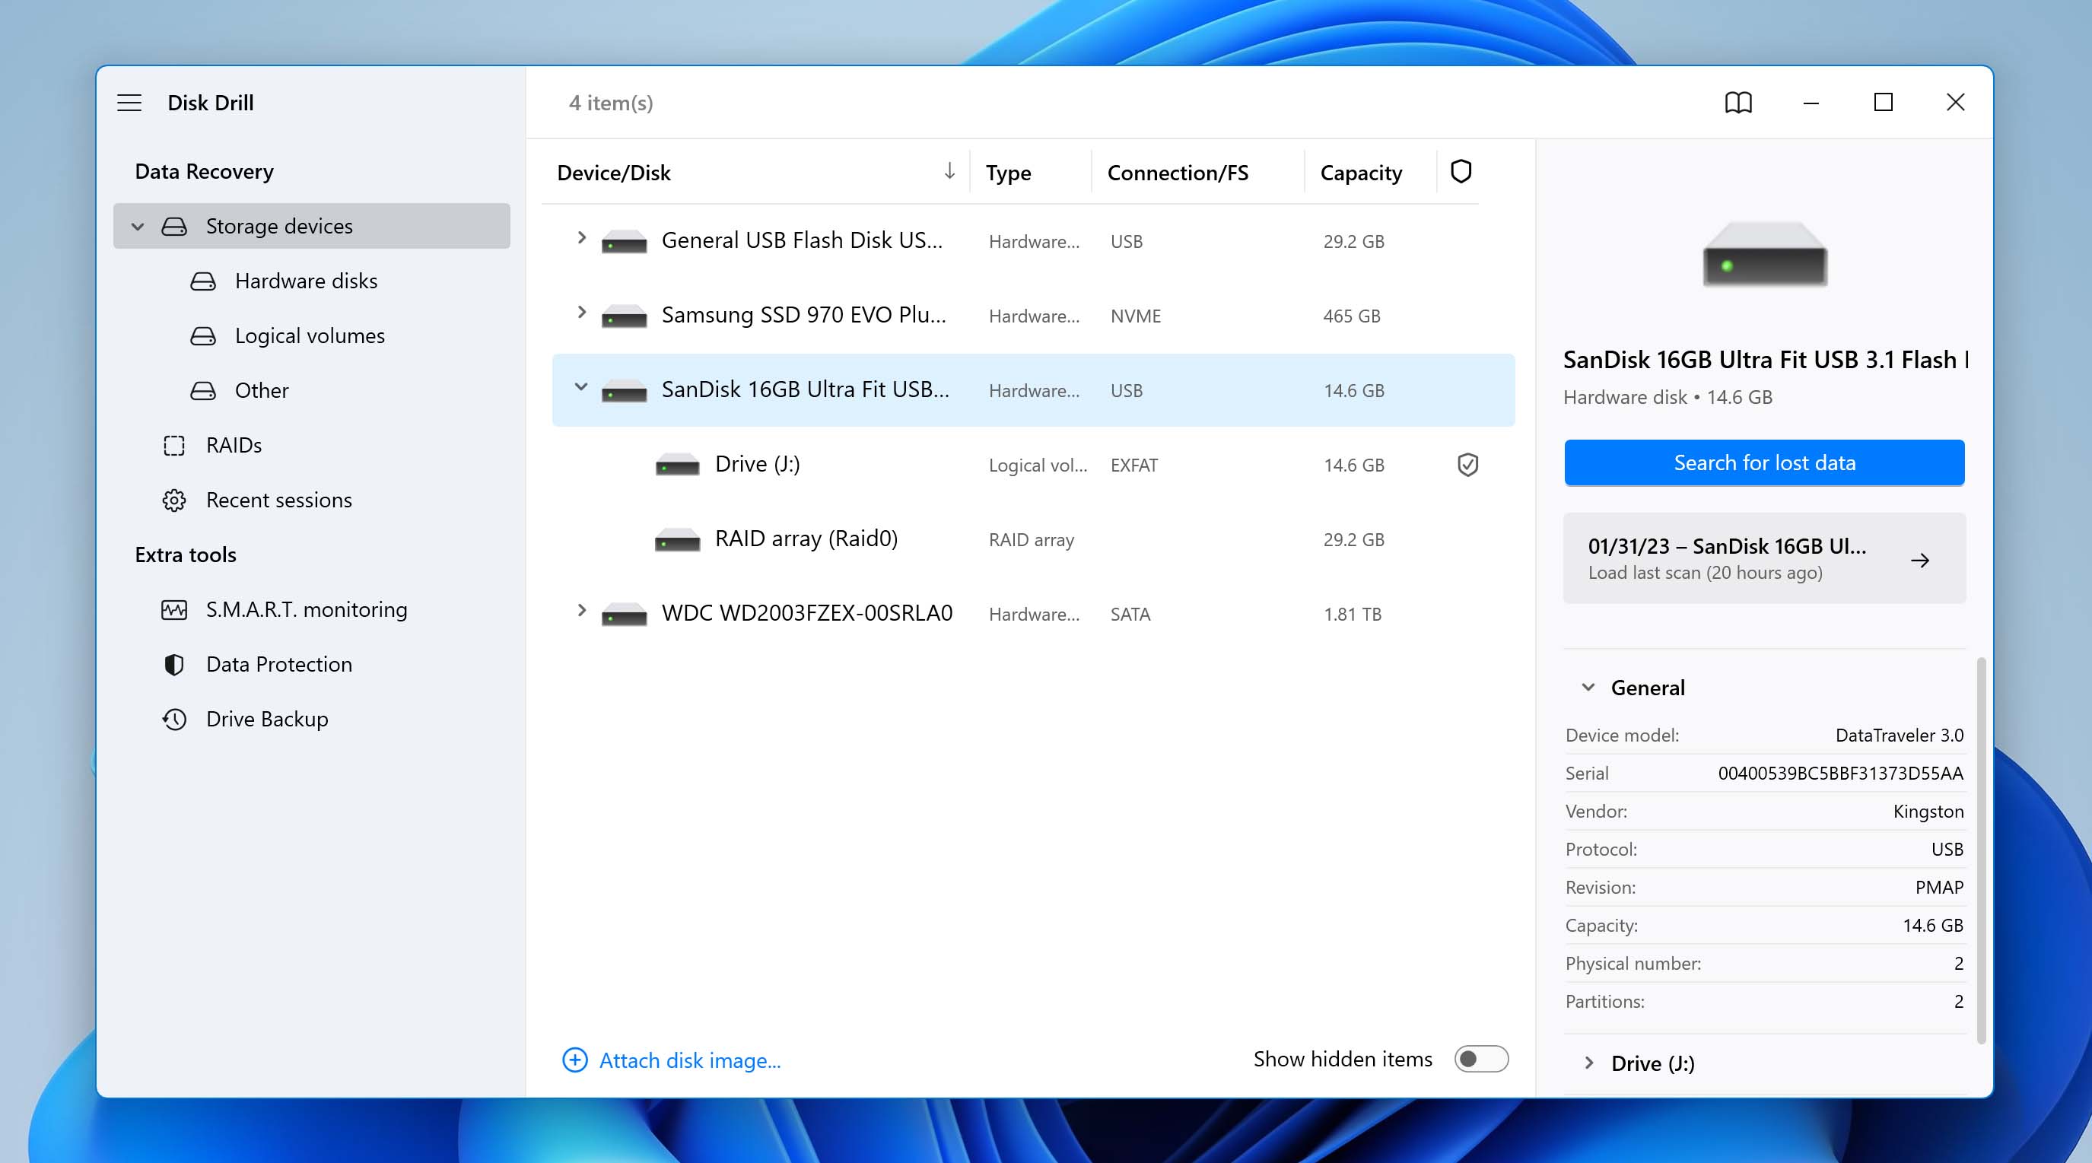Image resolution: width=2092 pixels, height=1163 pixels.
Task: Expand the Drive J details panel
Action: coord(1589,1063)
